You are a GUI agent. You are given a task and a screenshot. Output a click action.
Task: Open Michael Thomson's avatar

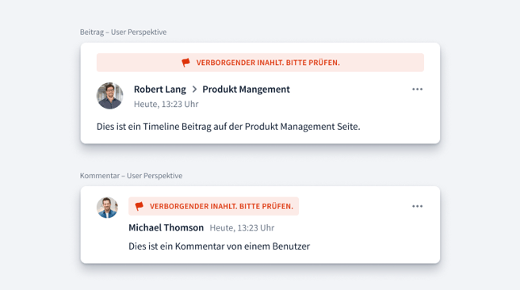107,208
